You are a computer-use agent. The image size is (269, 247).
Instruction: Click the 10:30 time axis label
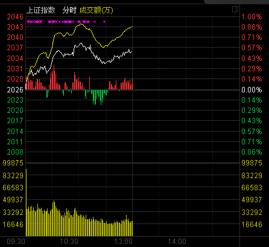point(69,242)
